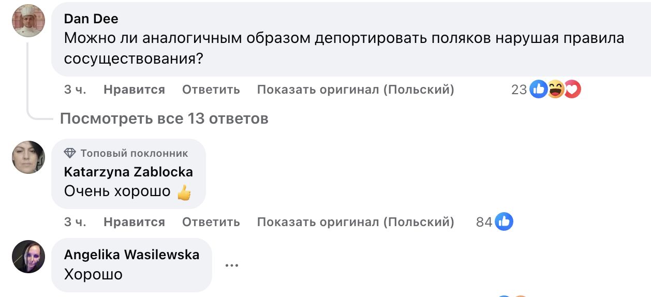Viewport: 651px width, 297px height.
Task: Like Dan Dee's comment via Нравится
Action: (x=134, y=90)
